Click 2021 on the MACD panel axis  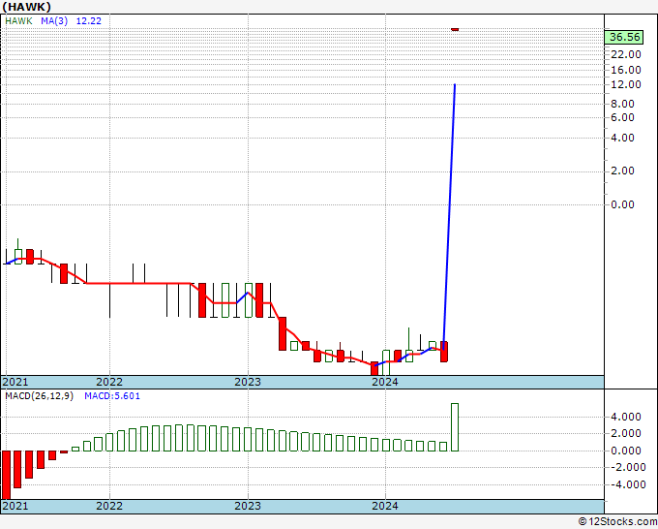click(x=15, y=506)
